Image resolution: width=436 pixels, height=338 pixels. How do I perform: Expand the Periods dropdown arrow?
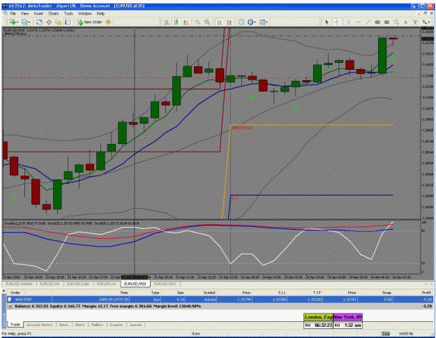tap(255, 22)
